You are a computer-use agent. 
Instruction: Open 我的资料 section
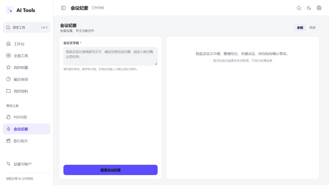point(27,91)
